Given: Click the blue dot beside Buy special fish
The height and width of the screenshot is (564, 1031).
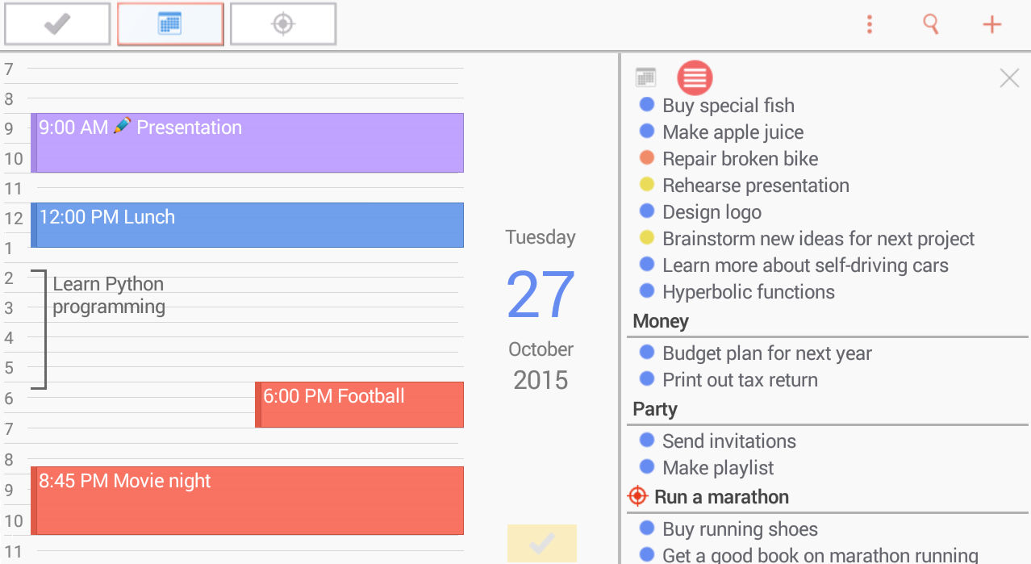Looking at the screenshot, I should (x=646, y=105).
